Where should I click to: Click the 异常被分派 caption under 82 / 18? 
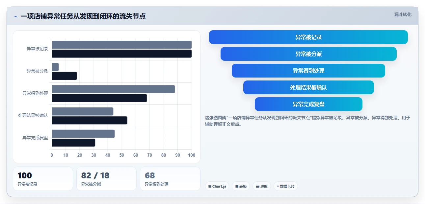point(91,184)
